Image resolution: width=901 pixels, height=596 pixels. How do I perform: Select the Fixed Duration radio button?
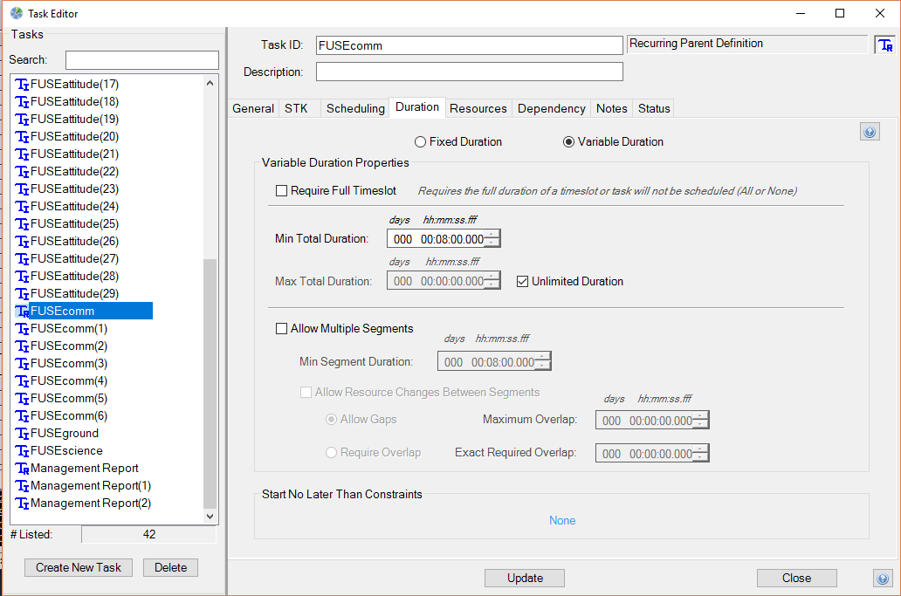coord(420,142)
